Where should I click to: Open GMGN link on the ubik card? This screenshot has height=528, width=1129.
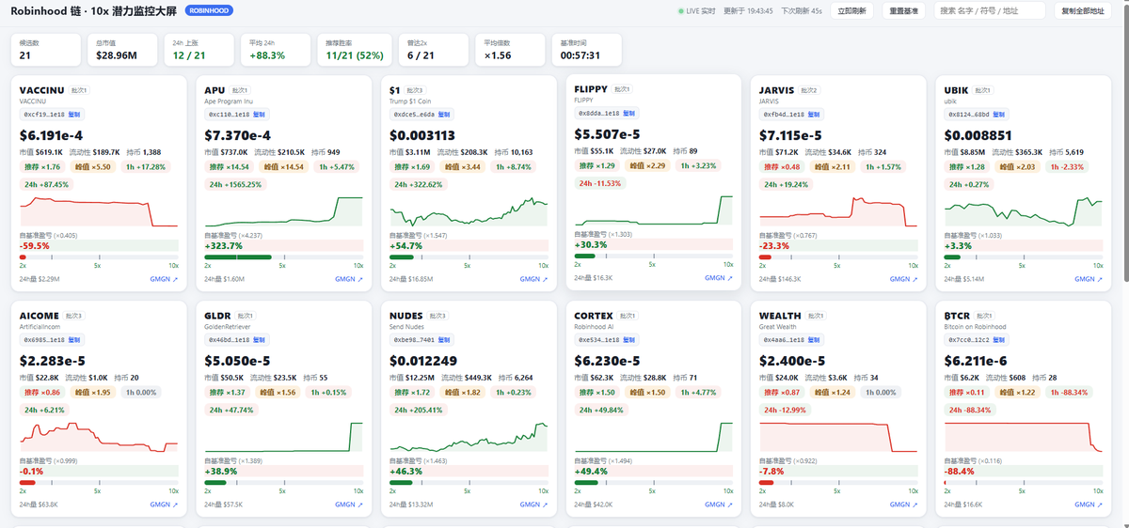coord(1089,279)
